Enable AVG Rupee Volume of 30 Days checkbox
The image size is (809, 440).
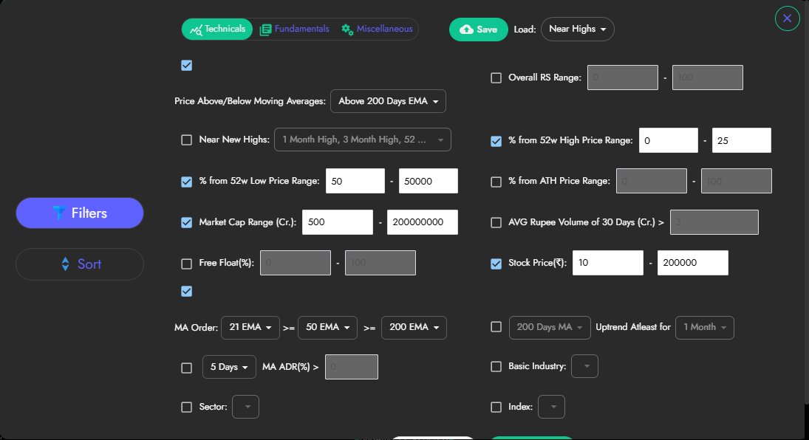click(x=496, y=222)
